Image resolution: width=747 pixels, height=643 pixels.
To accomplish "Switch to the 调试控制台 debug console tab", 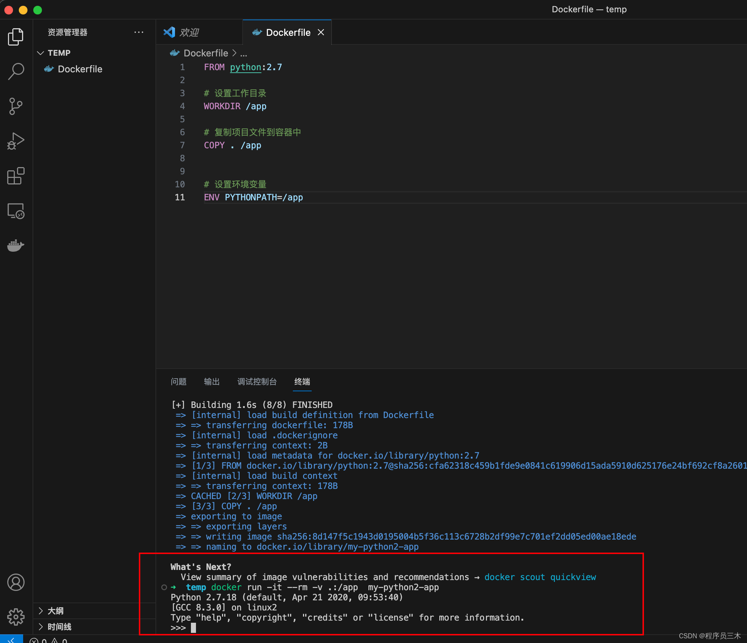I will tap(257, 382).
